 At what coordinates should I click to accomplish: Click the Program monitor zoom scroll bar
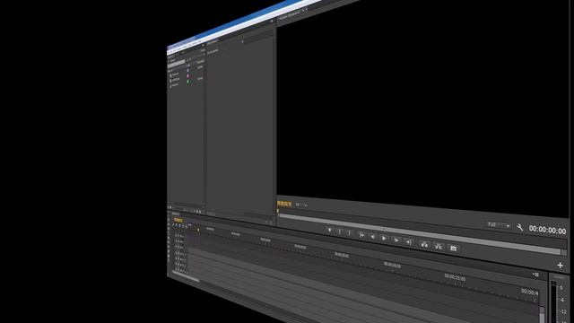pyautogui.click(x=420, y=233)
